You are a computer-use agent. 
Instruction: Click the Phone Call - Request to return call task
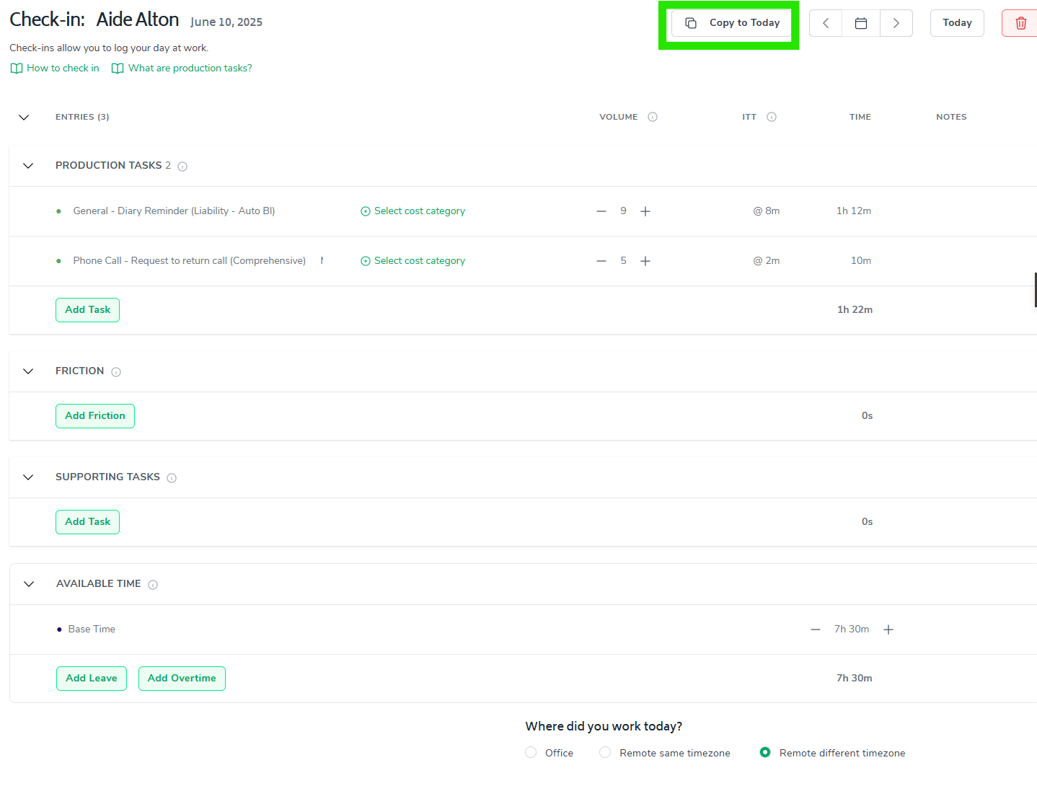point(189,261)
